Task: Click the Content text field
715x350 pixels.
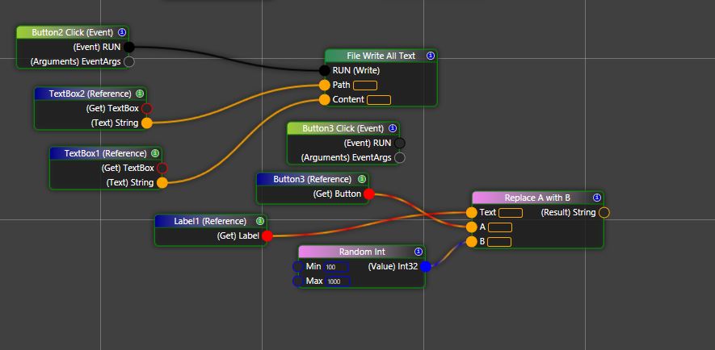Action: click(x=379, y=100)
